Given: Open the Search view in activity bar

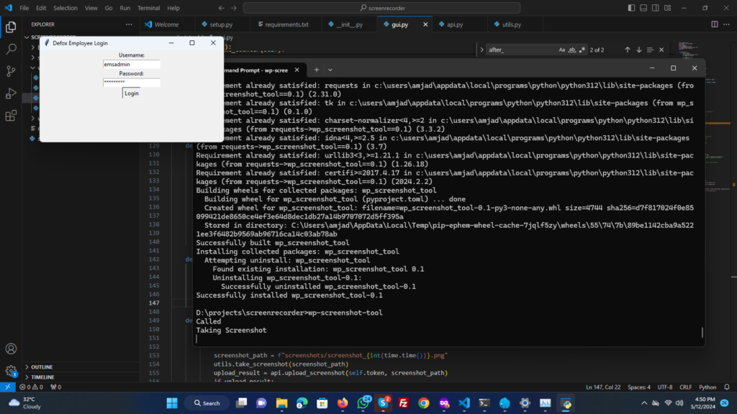Looking at the screenshot, I should (x=11, y=50).
